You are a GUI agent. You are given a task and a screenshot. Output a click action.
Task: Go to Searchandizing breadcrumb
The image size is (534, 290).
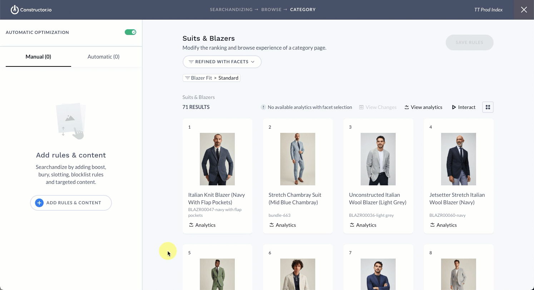click(231, 10)
